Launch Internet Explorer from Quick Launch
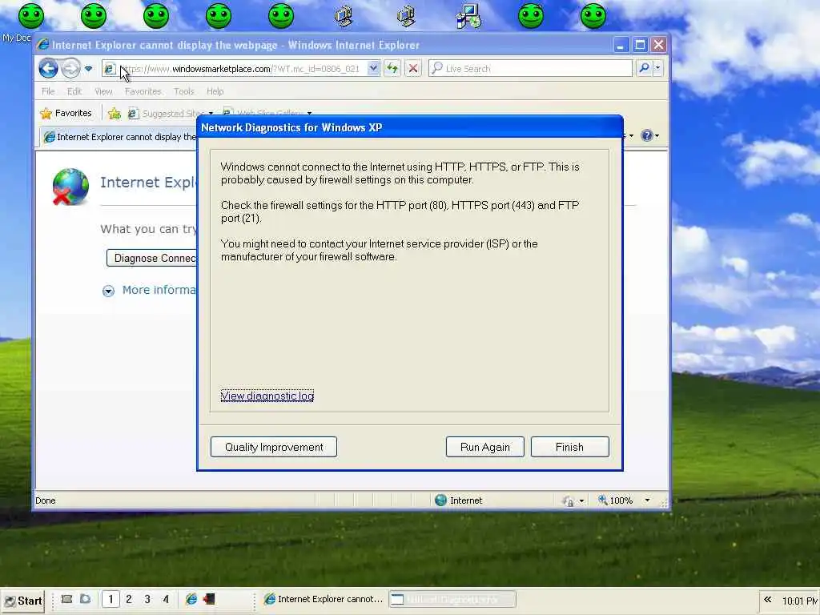 point(191,599)
